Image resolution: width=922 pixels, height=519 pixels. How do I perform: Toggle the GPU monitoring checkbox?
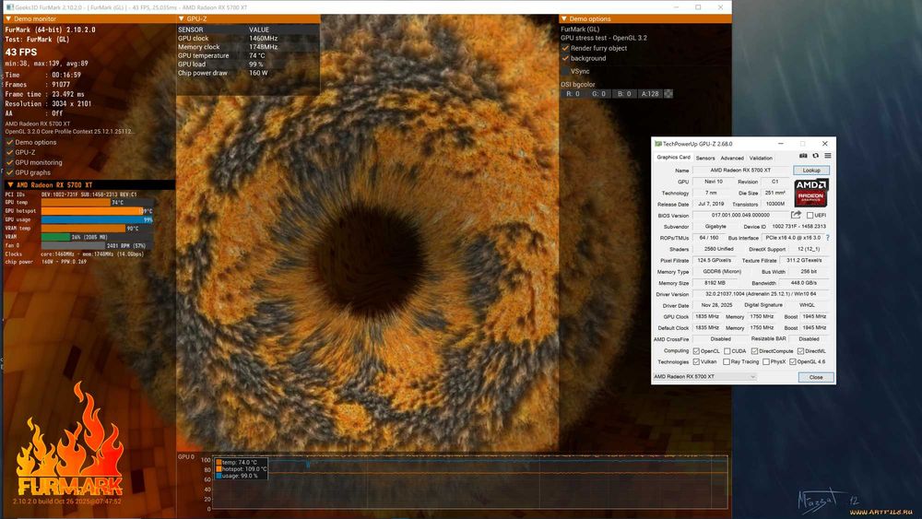[x=10, y=162]
